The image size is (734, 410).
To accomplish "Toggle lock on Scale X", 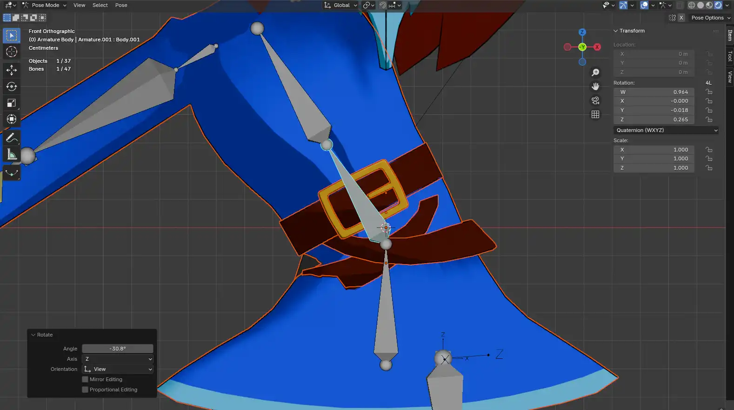I will tap(709, 150).
